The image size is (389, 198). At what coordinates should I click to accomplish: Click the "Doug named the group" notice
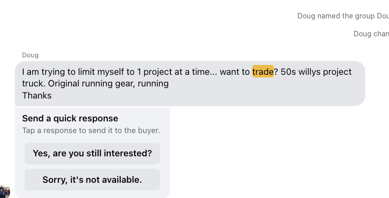[343, 16]
